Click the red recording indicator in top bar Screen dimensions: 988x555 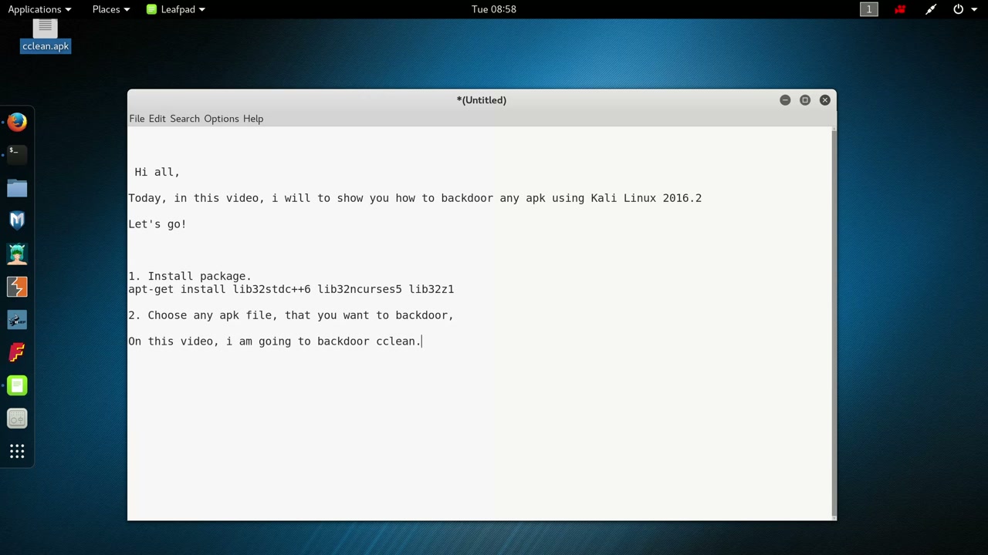[900, 9]
